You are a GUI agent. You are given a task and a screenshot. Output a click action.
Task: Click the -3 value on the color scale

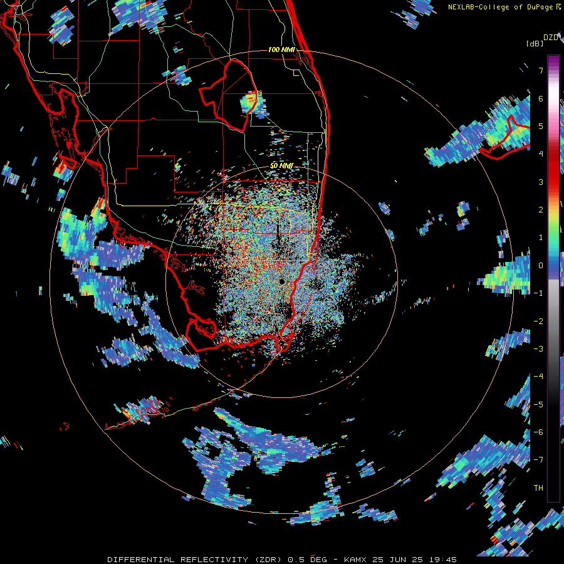(x=538, y=349)
